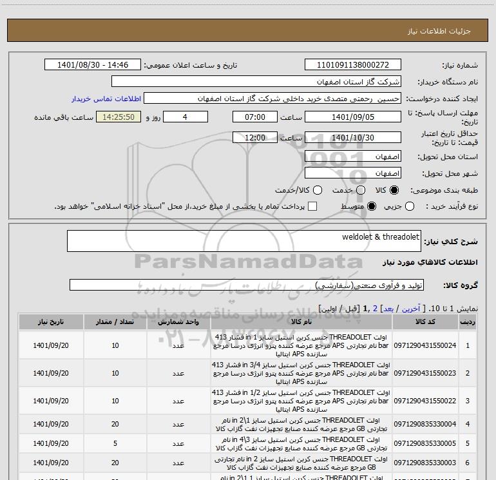
Task: Click the آخرین pagination link
Action: coord(410,309)
